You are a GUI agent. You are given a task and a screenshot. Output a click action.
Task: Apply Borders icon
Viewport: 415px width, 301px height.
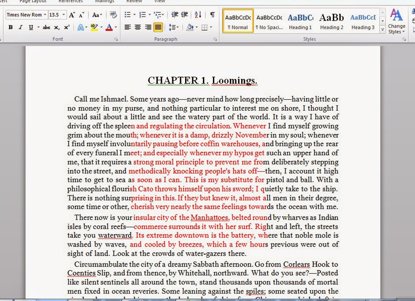tap(205, 27)
